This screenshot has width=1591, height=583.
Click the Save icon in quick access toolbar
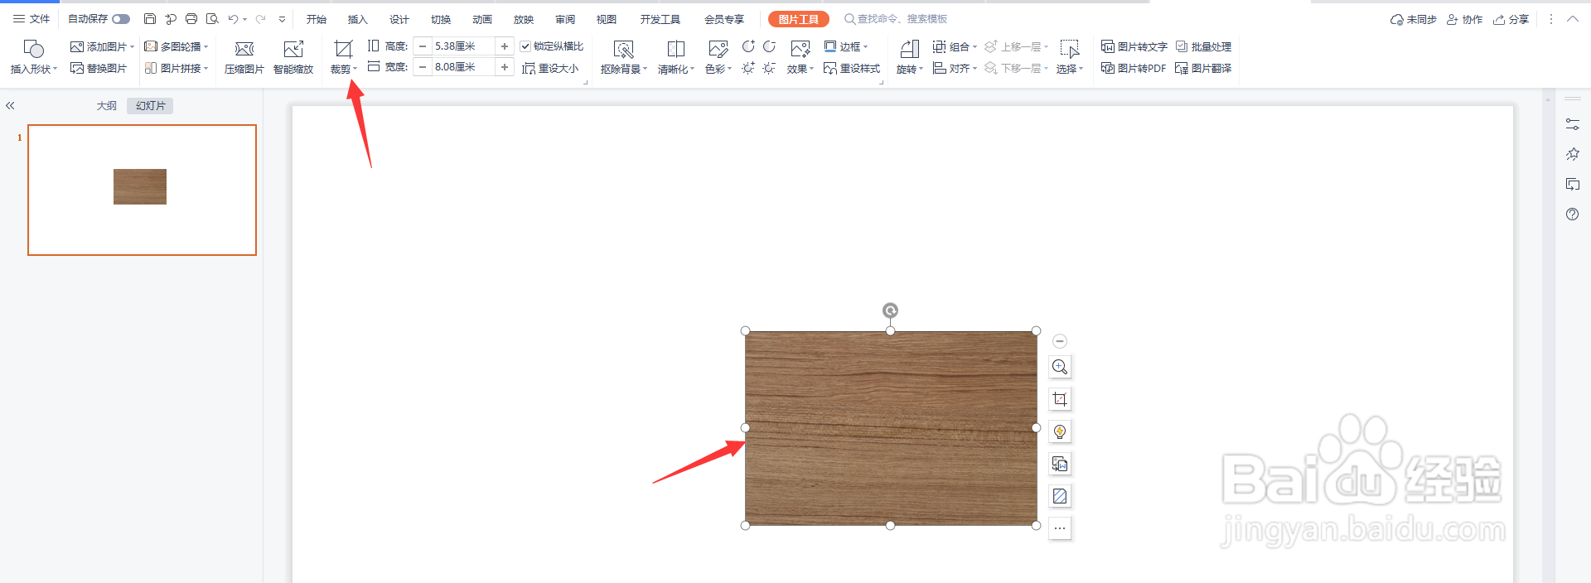[x=149, y=19]
